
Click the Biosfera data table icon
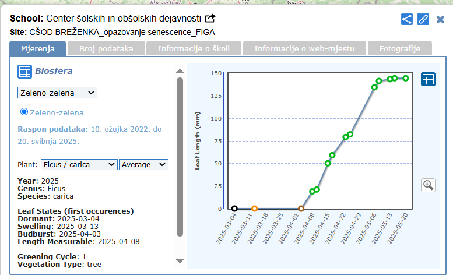tap(24, 72)
